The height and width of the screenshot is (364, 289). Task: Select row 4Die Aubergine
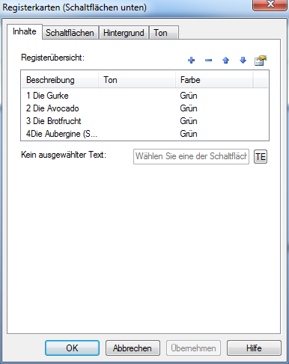[x=144, y=134]
